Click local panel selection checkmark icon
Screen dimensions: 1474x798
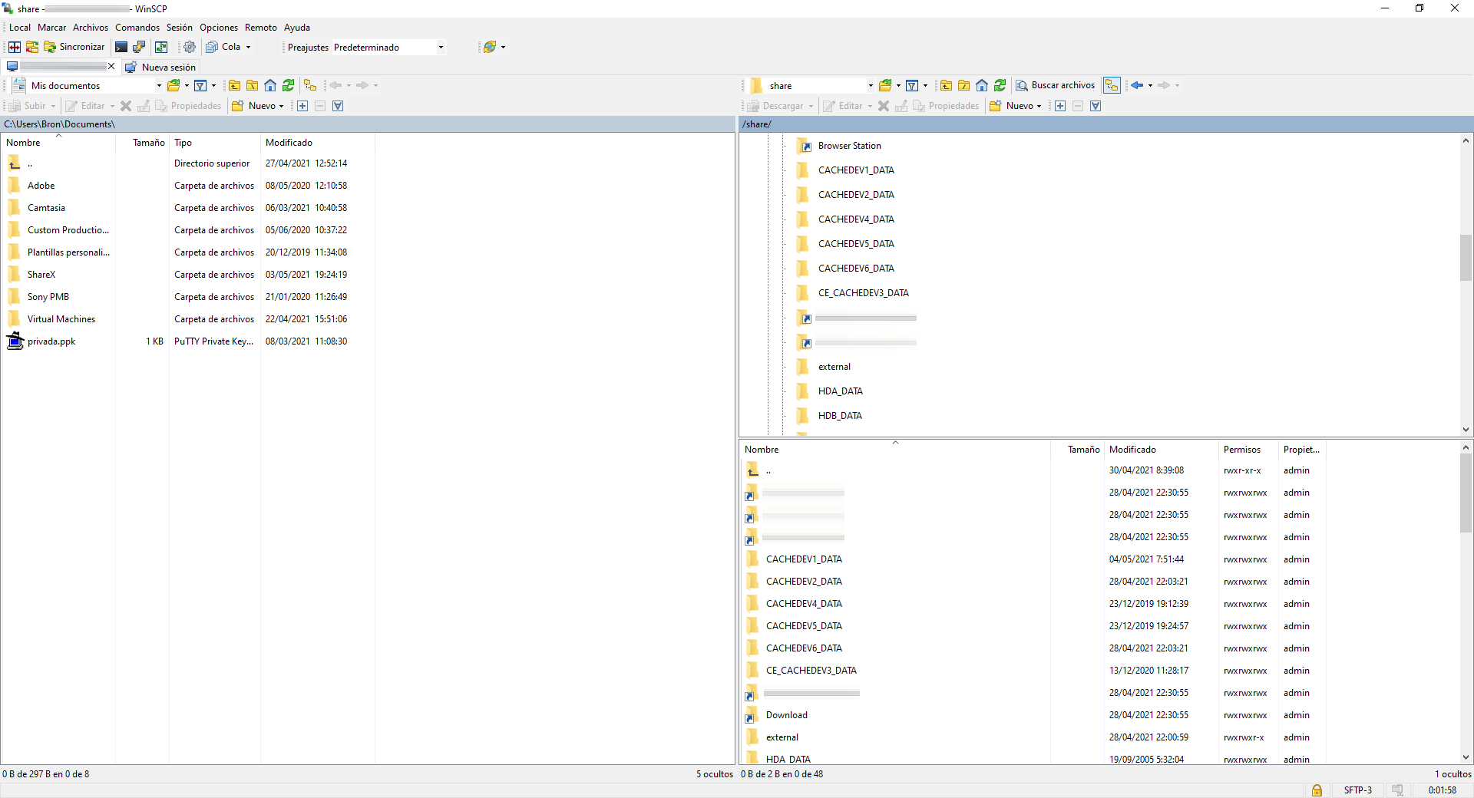[x=338, y=106]
